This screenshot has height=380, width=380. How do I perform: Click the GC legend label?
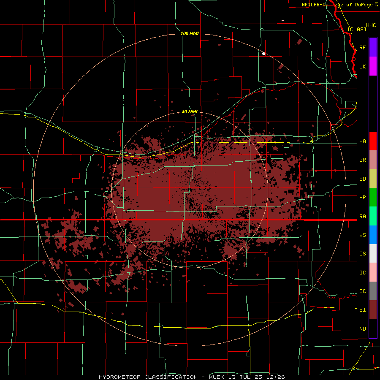tap(362, 291)
